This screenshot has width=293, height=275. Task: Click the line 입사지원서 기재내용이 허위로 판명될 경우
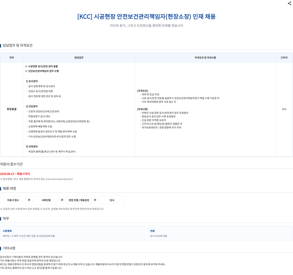31,257
